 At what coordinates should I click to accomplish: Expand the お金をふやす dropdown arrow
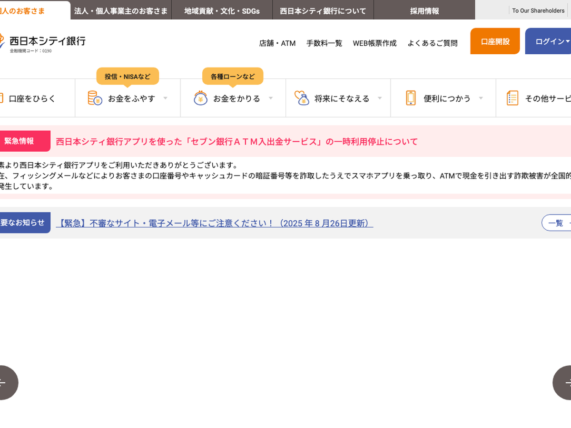point(166,98)
